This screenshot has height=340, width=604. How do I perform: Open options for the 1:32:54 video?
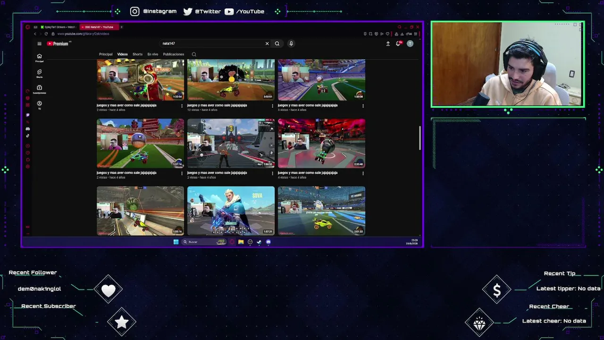[182, 106]
